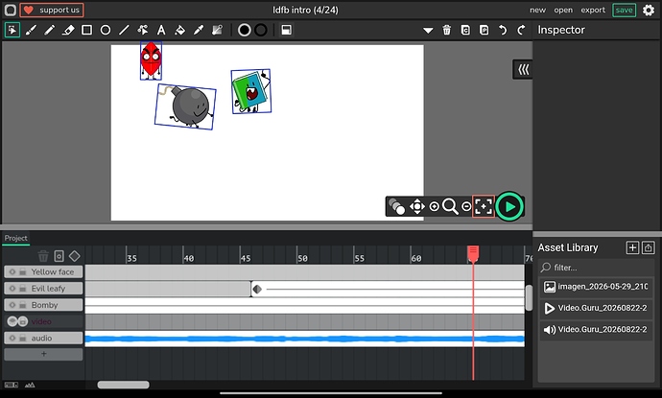Screen dimensions: 662x398
Task: Recenter the canvas view
Action: [x=484, y=206]
